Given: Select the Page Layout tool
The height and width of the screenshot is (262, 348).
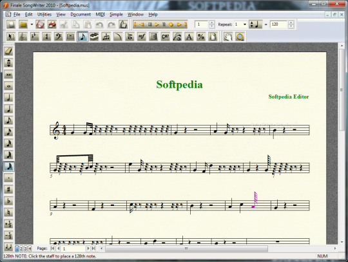Looking at the screenshot, I should pyautogui.click(x=213, y=37).
